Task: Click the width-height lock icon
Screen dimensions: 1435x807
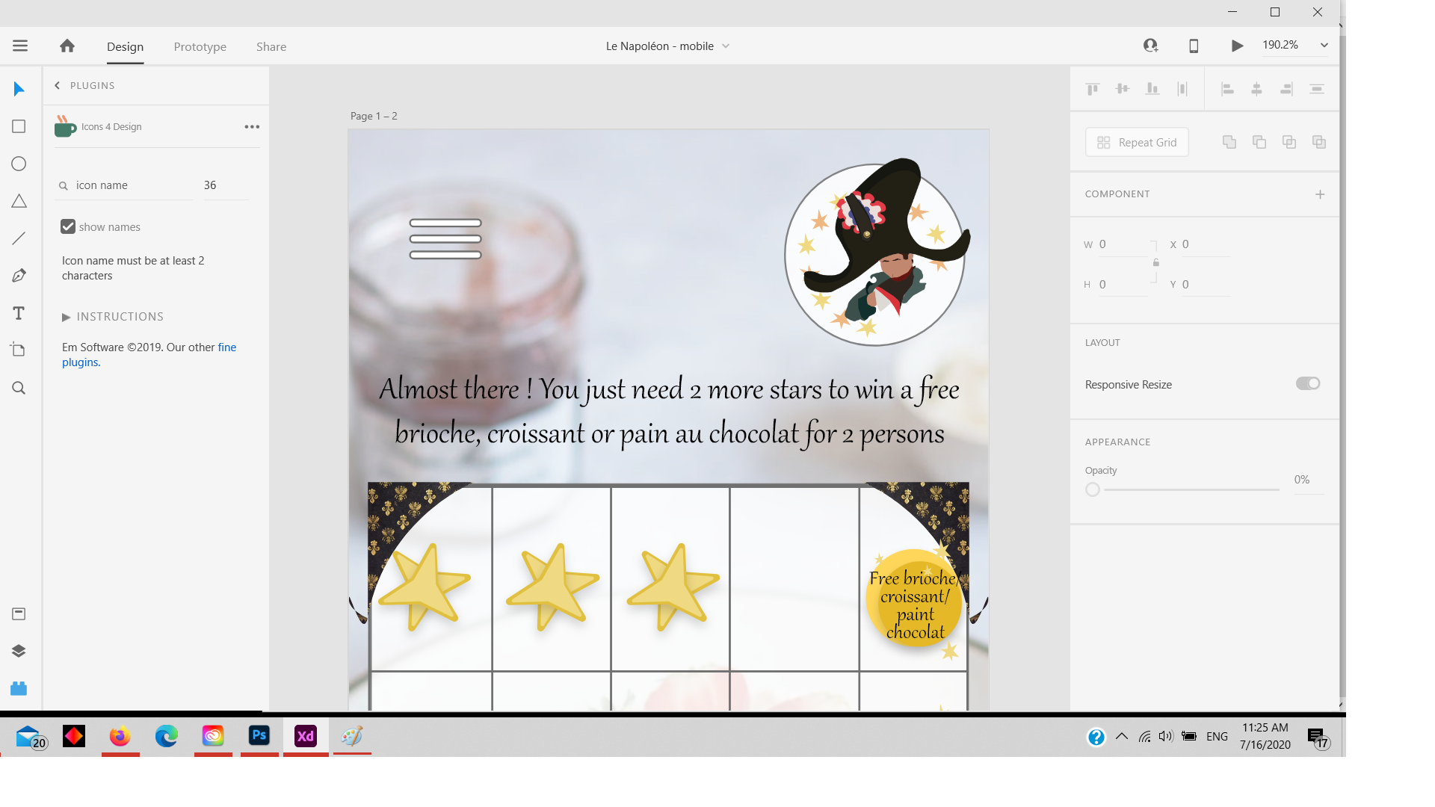Action: [x=1155, y=263]
